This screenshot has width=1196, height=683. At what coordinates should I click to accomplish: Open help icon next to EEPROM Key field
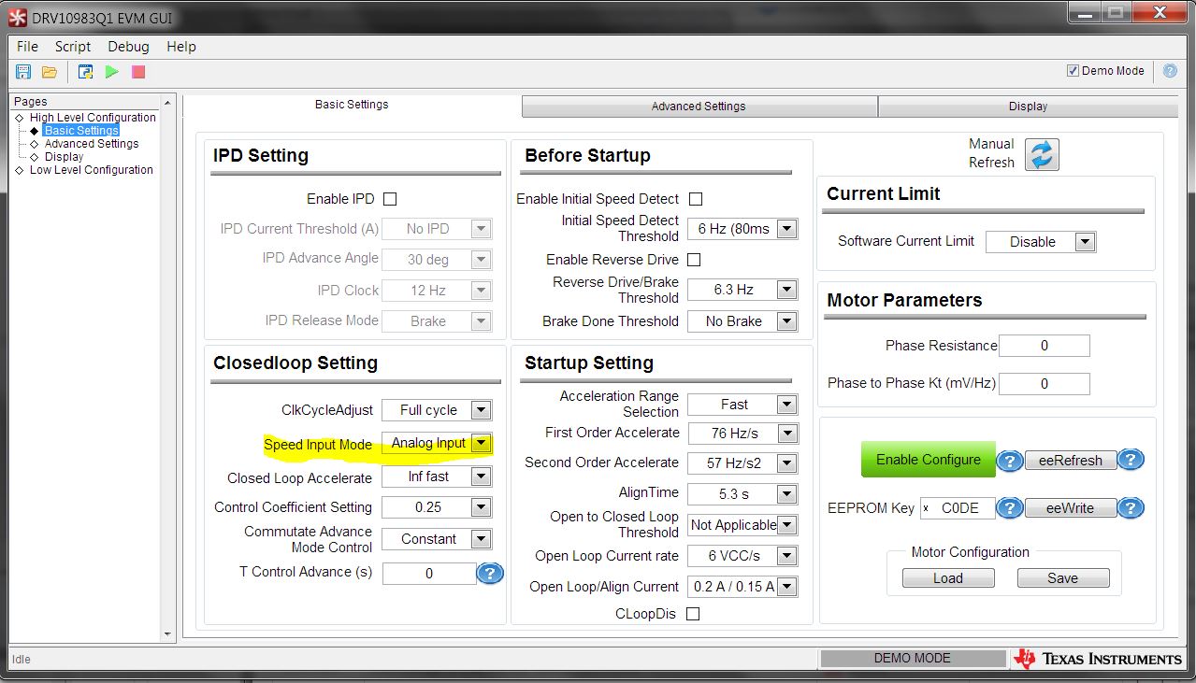(x=1010, y=508)
